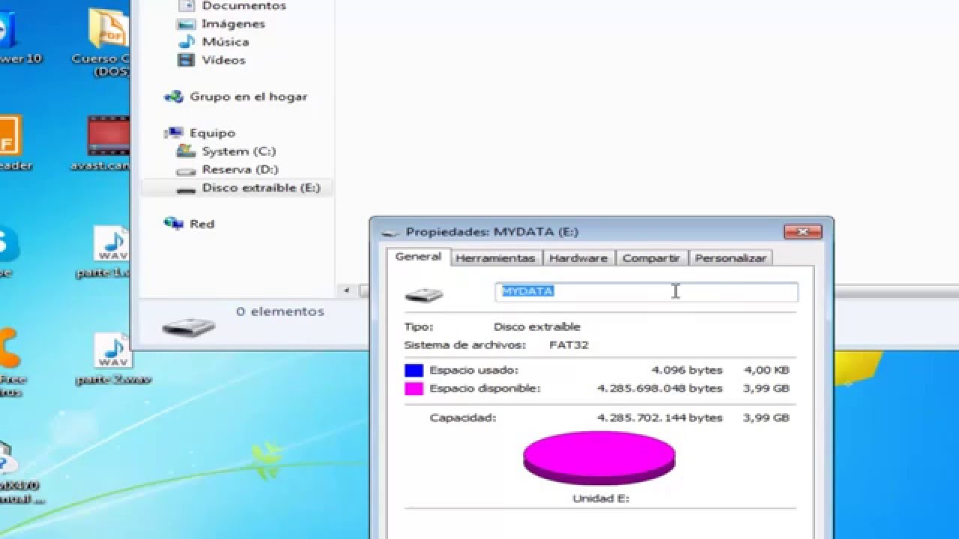Select Grupo en el hogar label
Viewport: 959px width, 539px height.
click(x=248, y=97)
